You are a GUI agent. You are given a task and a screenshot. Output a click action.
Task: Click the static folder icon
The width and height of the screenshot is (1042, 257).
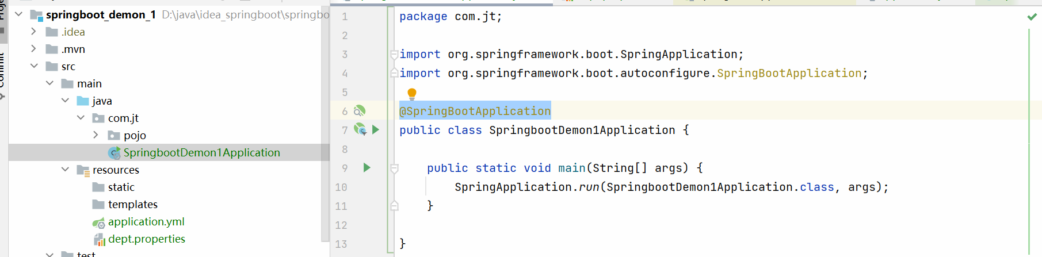(x=98, y=187)
